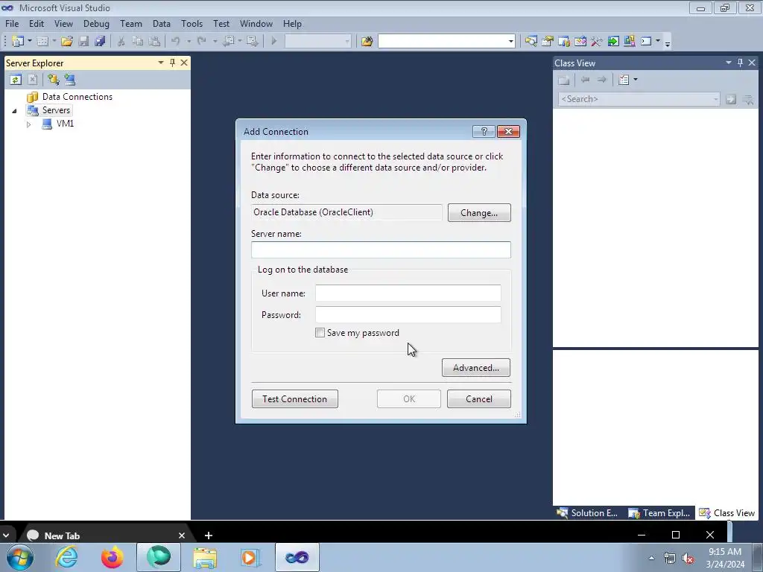
Task: Open the Debug menu
Action: [96, 23]
